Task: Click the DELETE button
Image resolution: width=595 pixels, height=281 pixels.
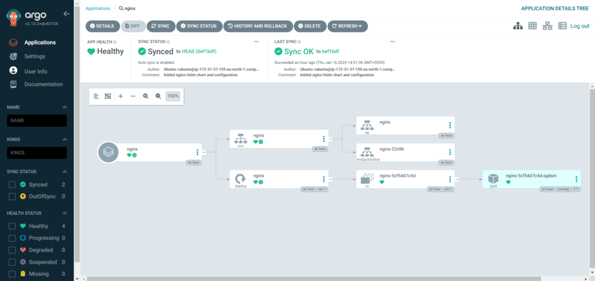Action: click(310, 26)
